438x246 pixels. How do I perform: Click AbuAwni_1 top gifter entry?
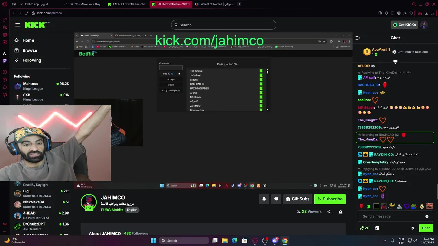[376, 52]
